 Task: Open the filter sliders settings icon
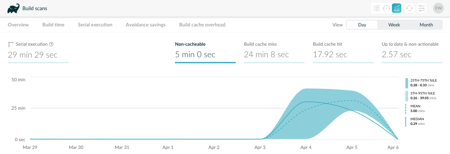click(421, 8)
